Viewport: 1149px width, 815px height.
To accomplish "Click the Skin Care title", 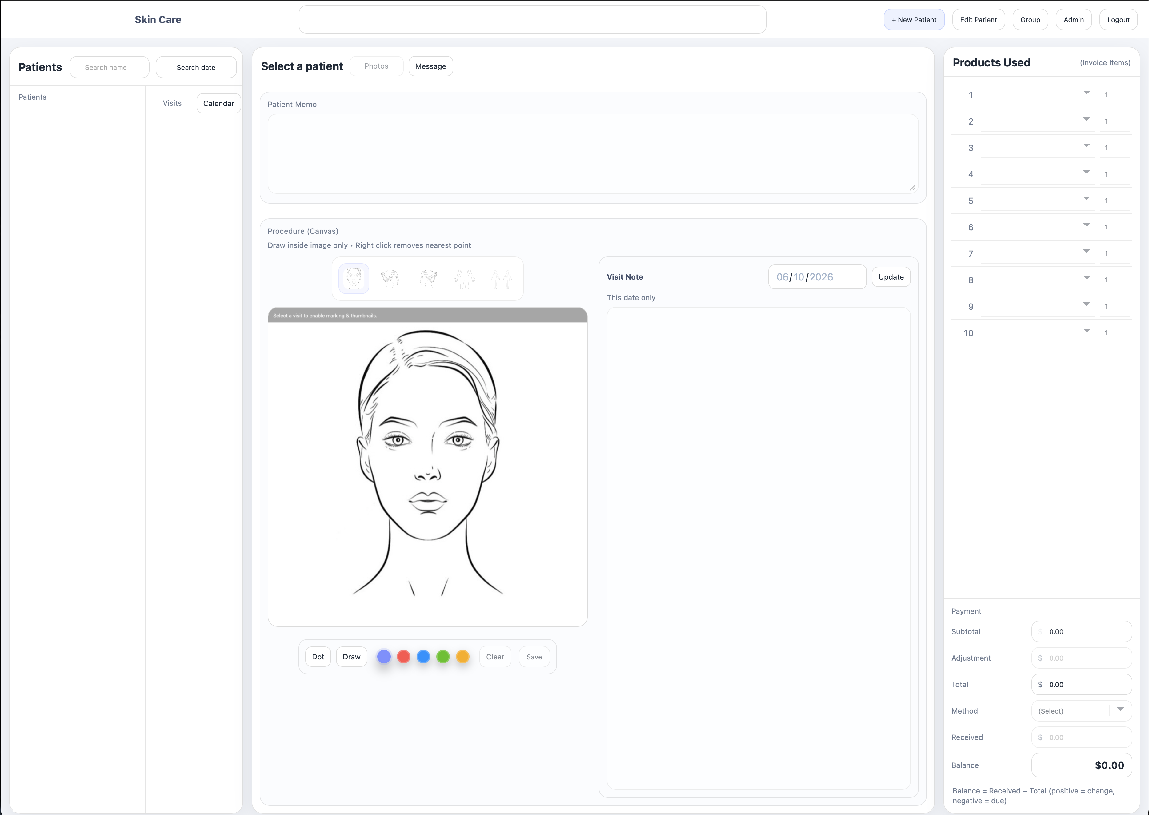I will click(x=158, y=20).
